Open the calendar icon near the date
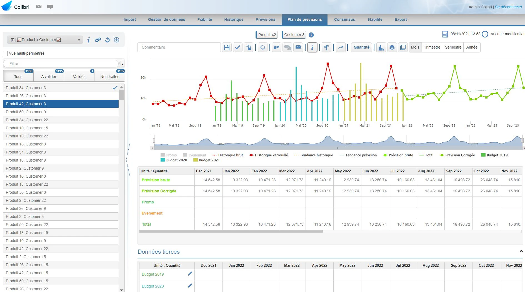Screen dimensions: 525x292 (x=445, y=34)
